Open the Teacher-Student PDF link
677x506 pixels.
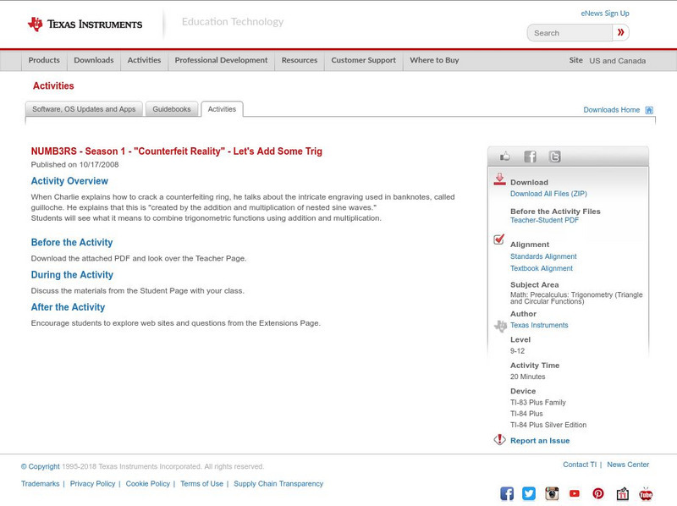pyautogui.click(x=544, y=220)
